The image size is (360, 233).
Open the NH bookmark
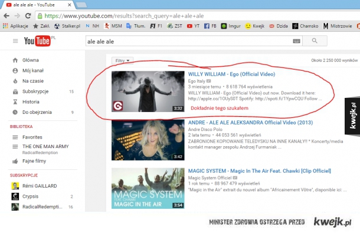[x=92, y=26]
